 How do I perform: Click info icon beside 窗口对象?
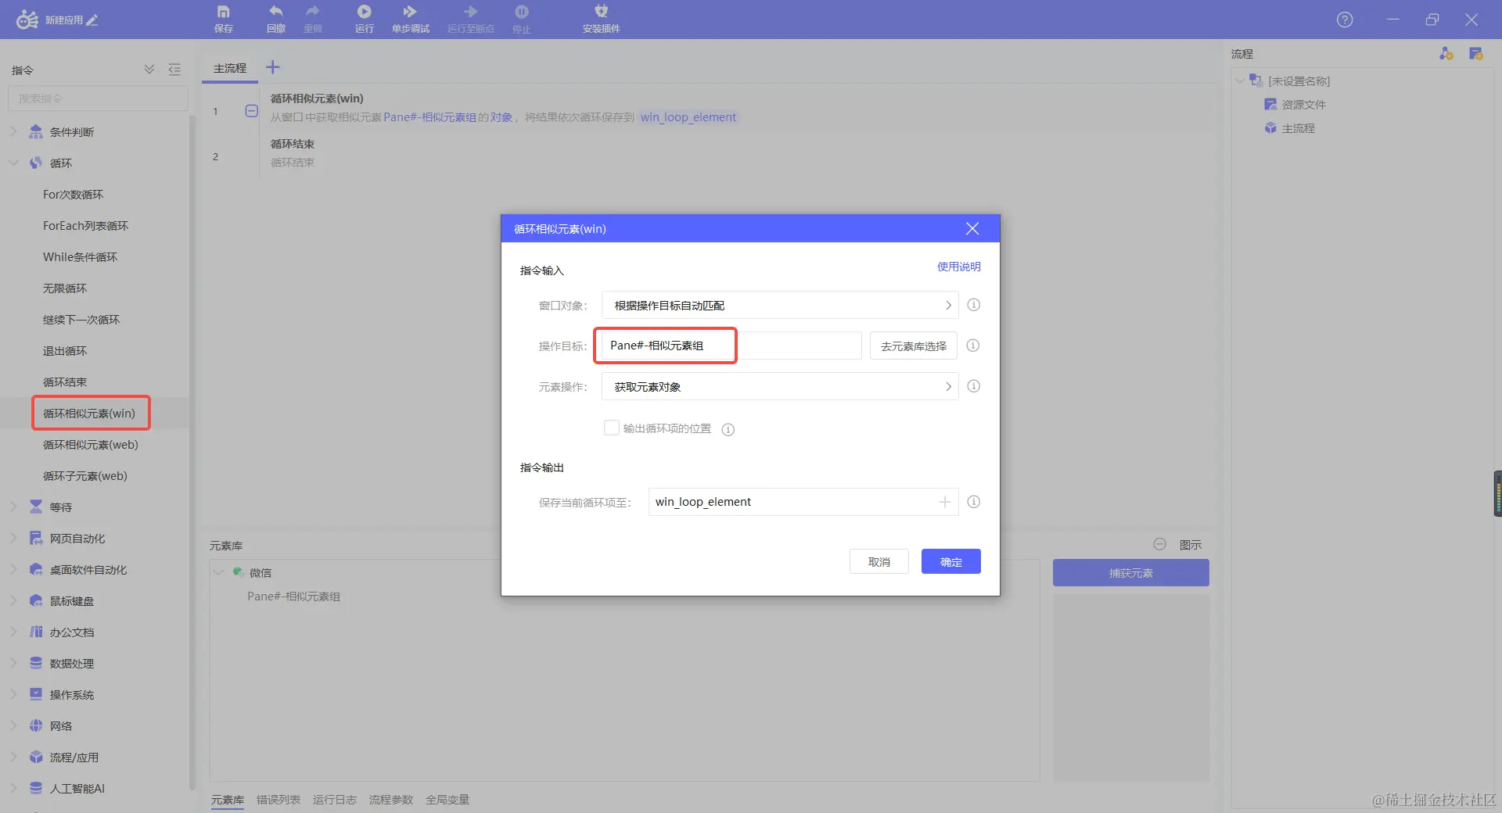point(973,305)
